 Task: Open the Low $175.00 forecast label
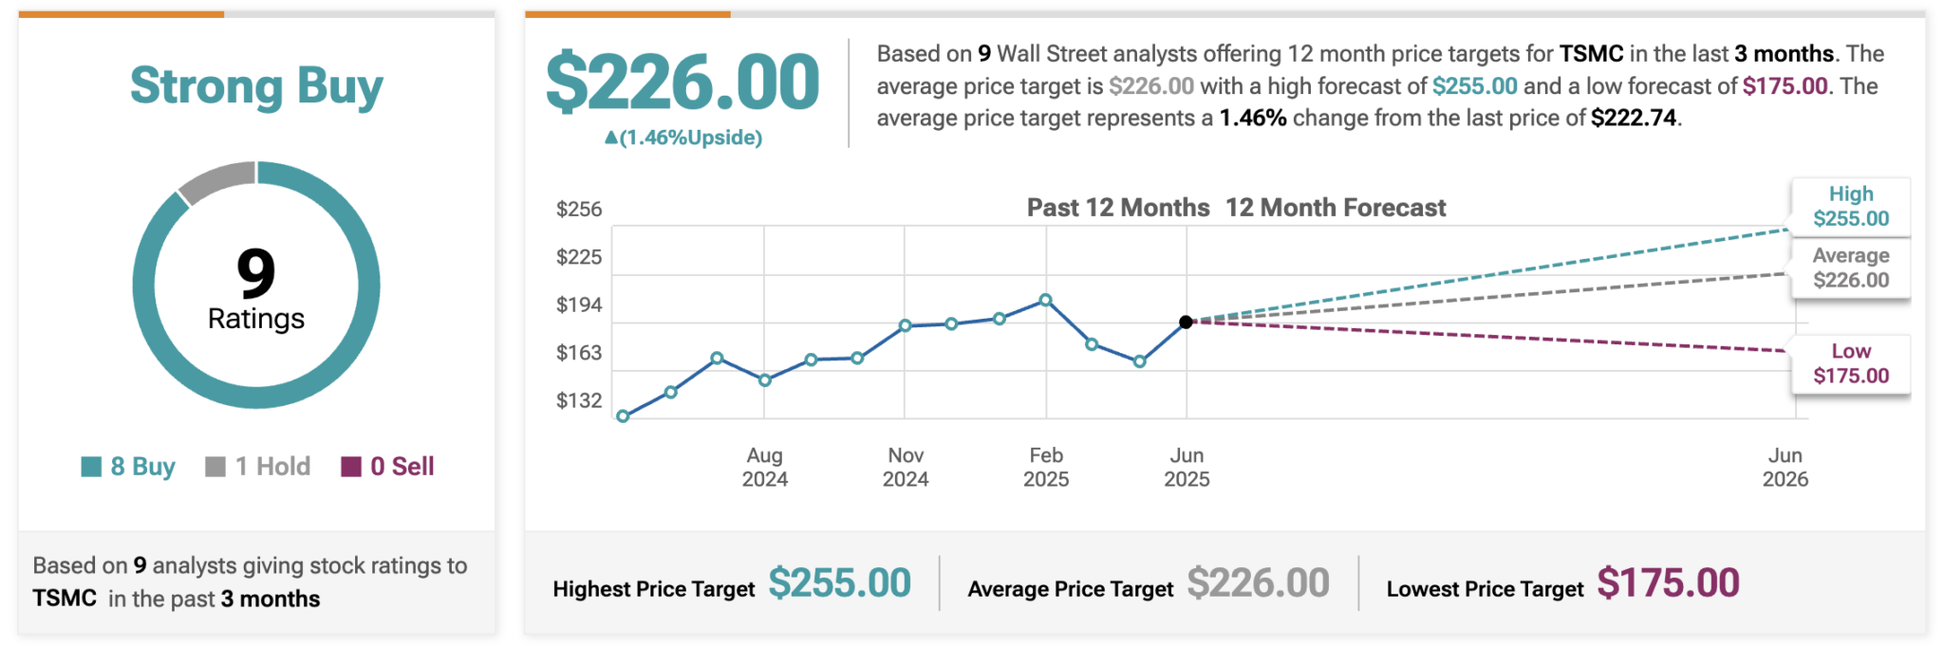point(1850,363)
